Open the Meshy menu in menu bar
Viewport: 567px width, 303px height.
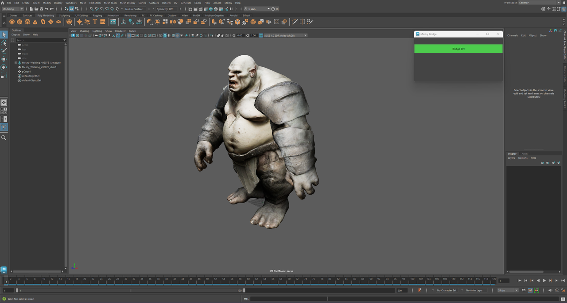(x=228, y=3)
